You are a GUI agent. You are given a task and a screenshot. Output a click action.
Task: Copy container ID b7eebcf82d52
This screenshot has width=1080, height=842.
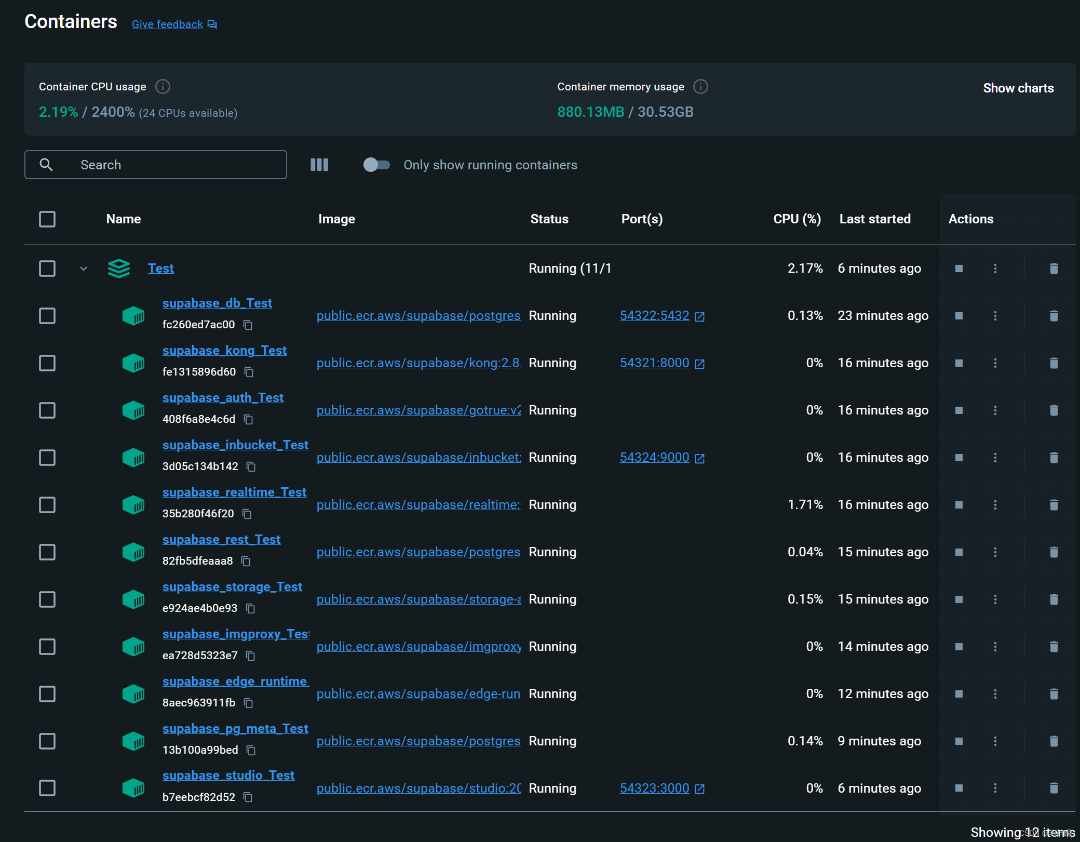click(248, 797)
